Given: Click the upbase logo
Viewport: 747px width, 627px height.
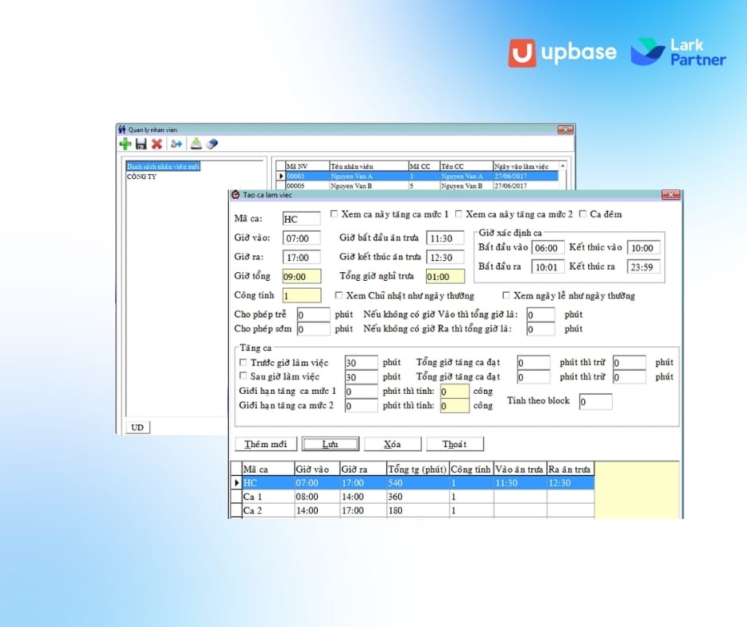Looking at the screenshot, I should (562, 53).
